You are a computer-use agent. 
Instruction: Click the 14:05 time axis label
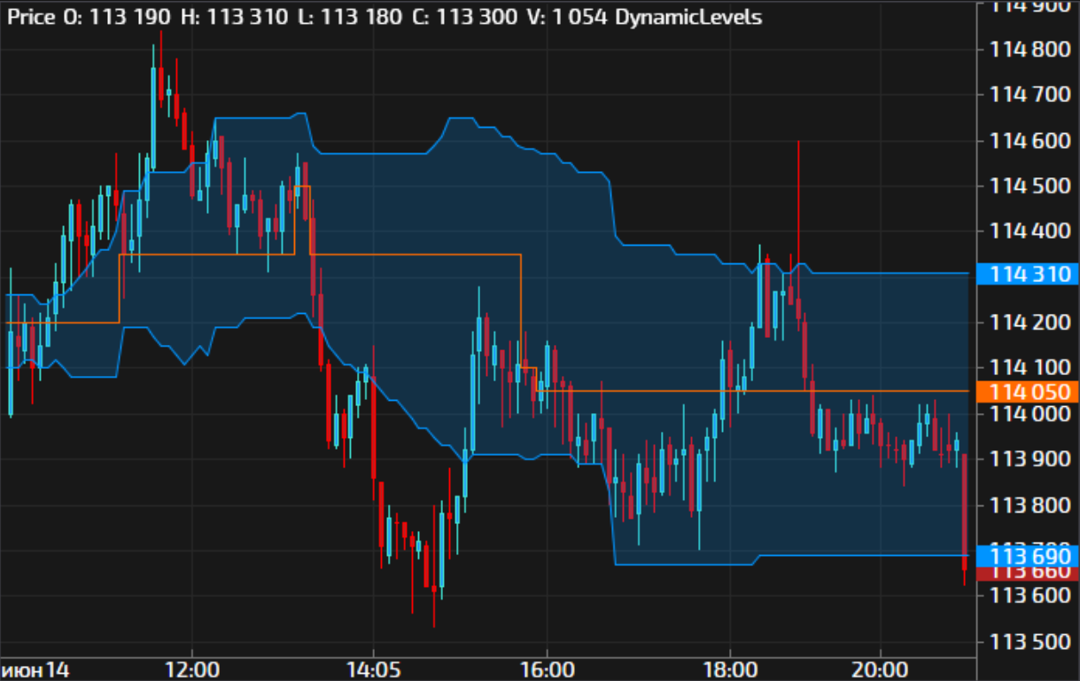[373, 669]
